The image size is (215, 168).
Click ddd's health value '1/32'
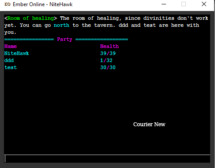[106, 60]
